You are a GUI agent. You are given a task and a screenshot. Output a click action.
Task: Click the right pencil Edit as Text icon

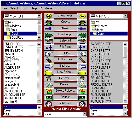[82, 60]
